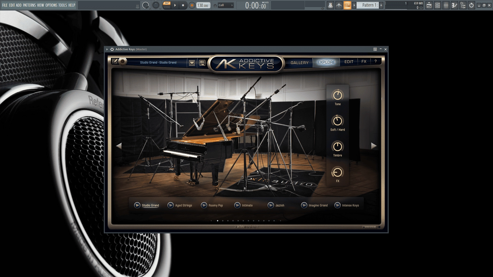The height and width of the screenshot is (277, 493).
Task: Open the EDIT menu in FL Studio
Action: pyautogui.click(x=12, y=5)
